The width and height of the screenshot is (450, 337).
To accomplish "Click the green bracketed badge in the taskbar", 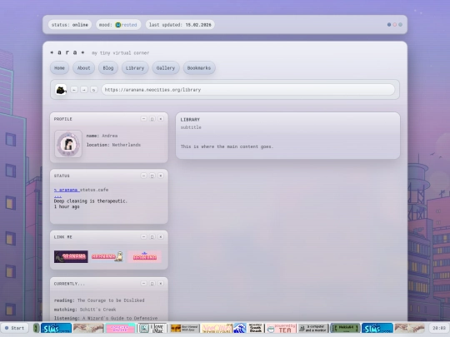I will coord(345,328).
